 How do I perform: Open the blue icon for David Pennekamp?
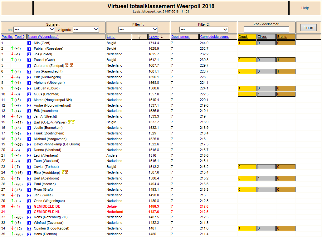(29, 144)
